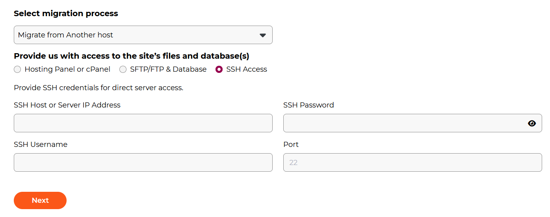
Task: Select the Hosting Panel or cPanel radio circle
Action: (17, 69)
